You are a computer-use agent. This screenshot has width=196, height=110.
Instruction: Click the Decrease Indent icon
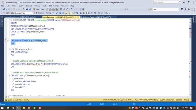[x=99, y=13]
